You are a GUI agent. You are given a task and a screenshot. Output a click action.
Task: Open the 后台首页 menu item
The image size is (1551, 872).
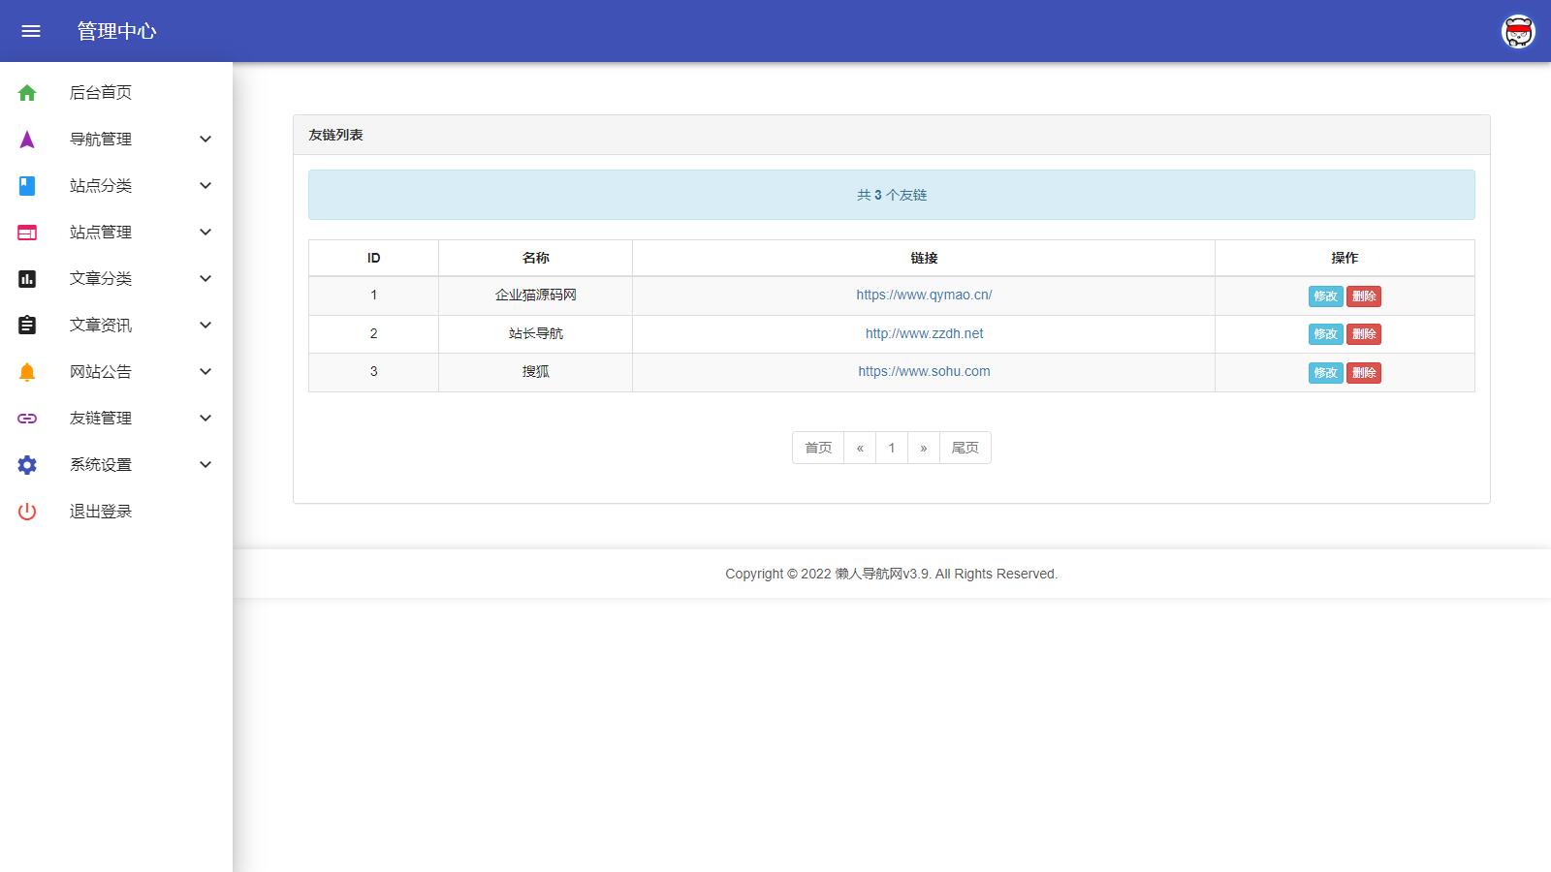(x=101, y=93)
